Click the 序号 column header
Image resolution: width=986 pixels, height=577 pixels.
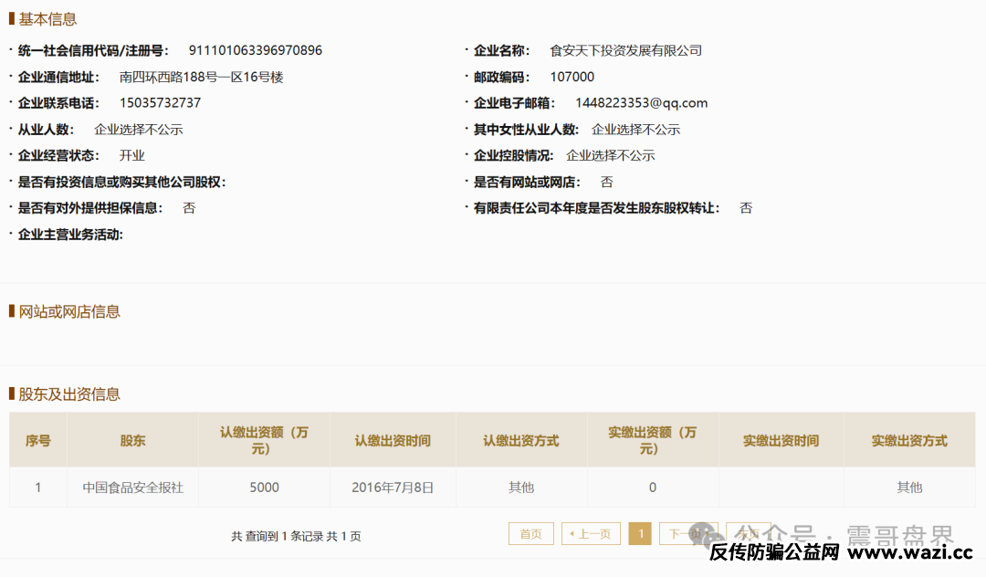pos(38,441)
